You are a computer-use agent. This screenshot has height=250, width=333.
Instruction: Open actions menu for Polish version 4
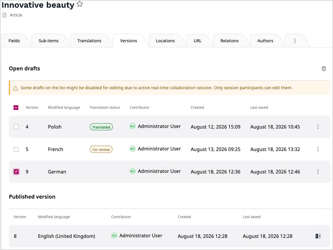click(318, 127)
